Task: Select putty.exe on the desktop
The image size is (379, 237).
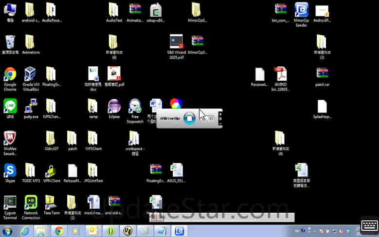Action: coord(31,109)
